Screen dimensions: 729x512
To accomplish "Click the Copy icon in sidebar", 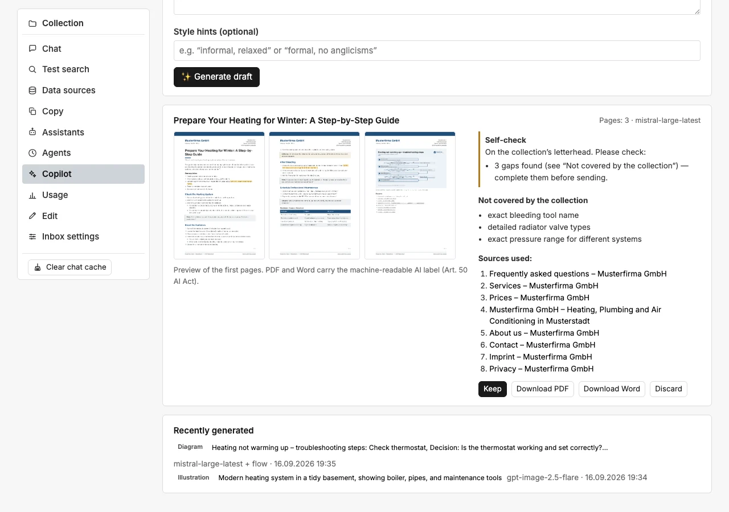I will point(32,112).
